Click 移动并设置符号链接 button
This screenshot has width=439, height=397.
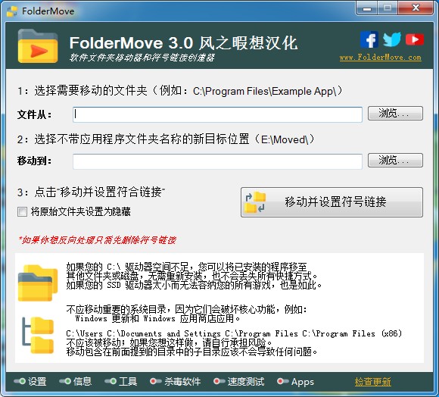pos(332,202)
